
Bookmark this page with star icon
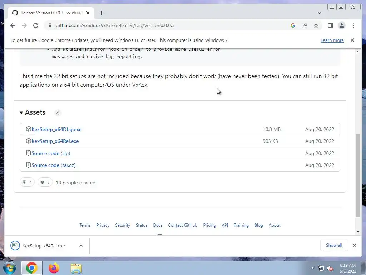pos(316,25)
